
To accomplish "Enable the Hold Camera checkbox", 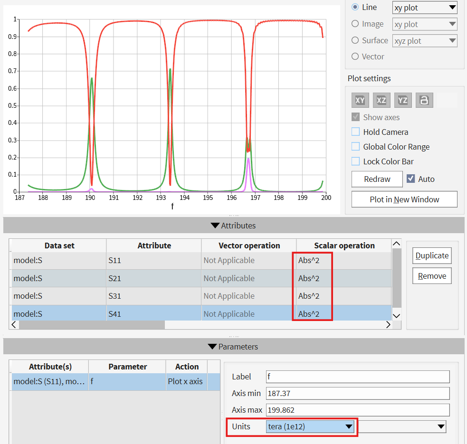I will [356, 132].
